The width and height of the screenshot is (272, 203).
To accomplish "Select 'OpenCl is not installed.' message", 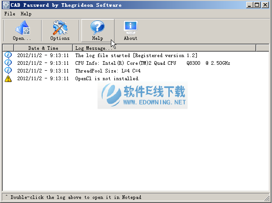I will 107,78.
